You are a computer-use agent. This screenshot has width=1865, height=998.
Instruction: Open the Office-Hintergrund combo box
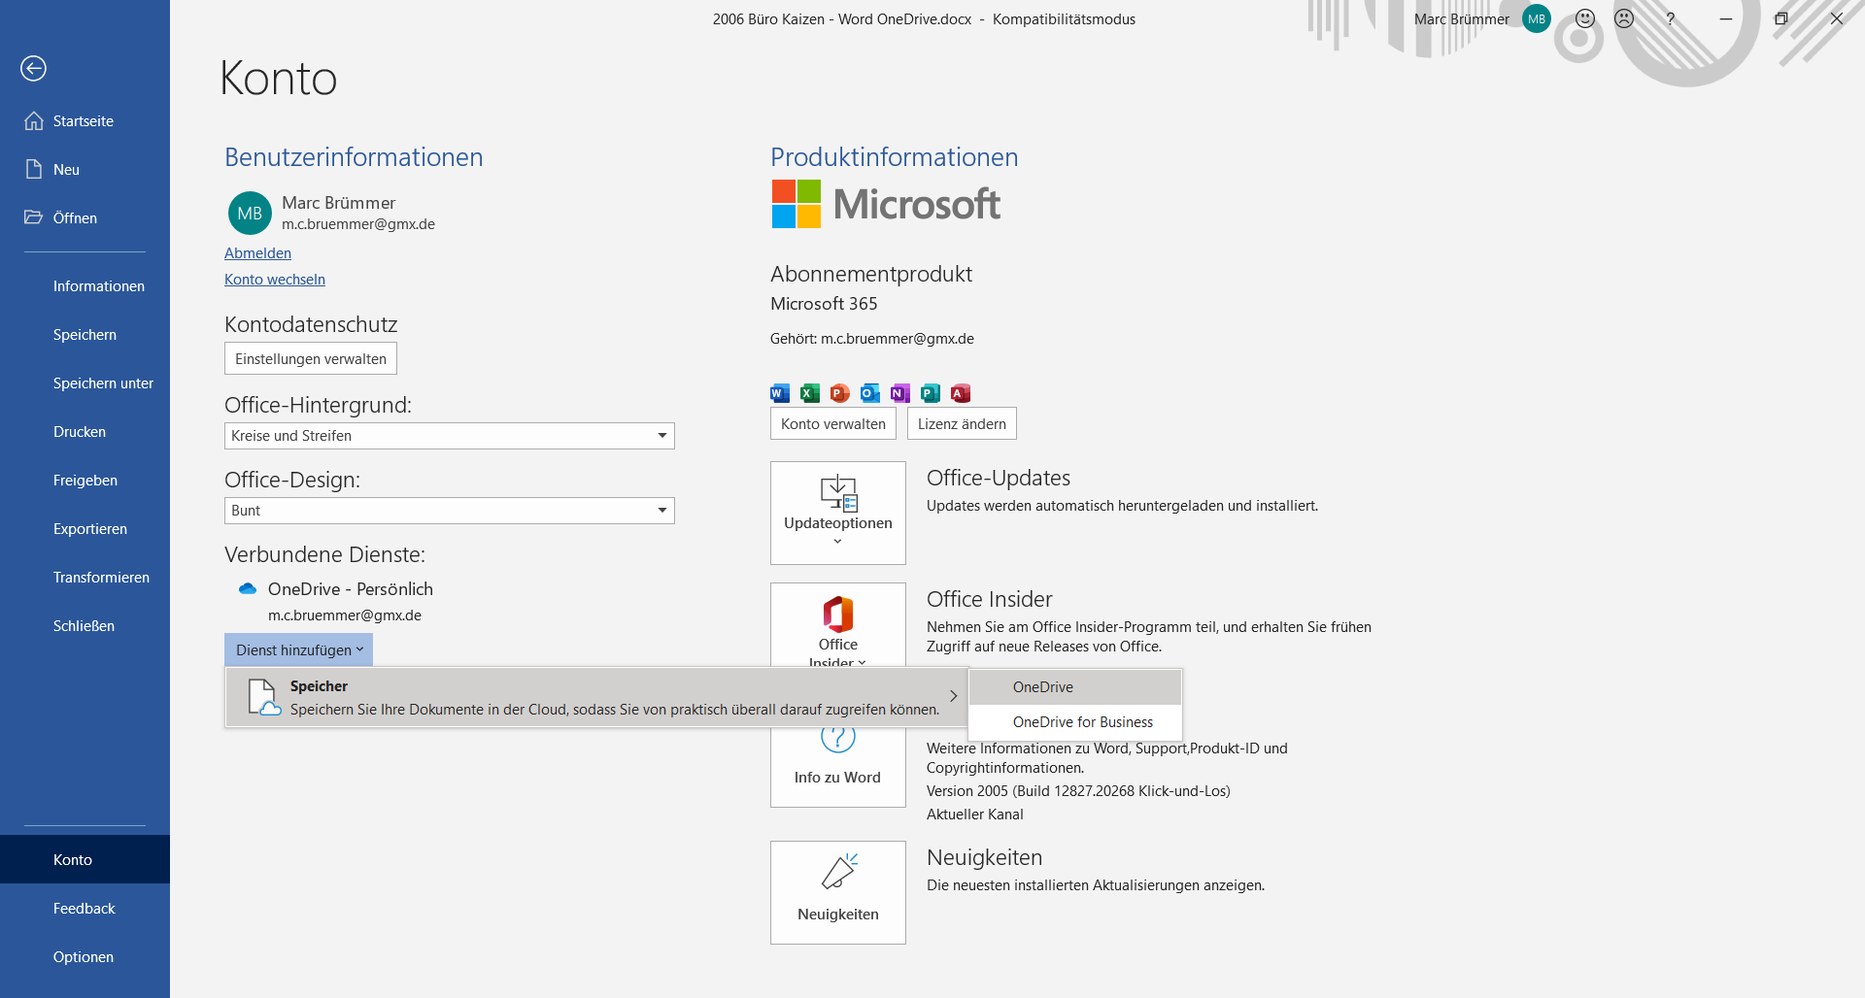pyautogui.click(x=450, y=436)
